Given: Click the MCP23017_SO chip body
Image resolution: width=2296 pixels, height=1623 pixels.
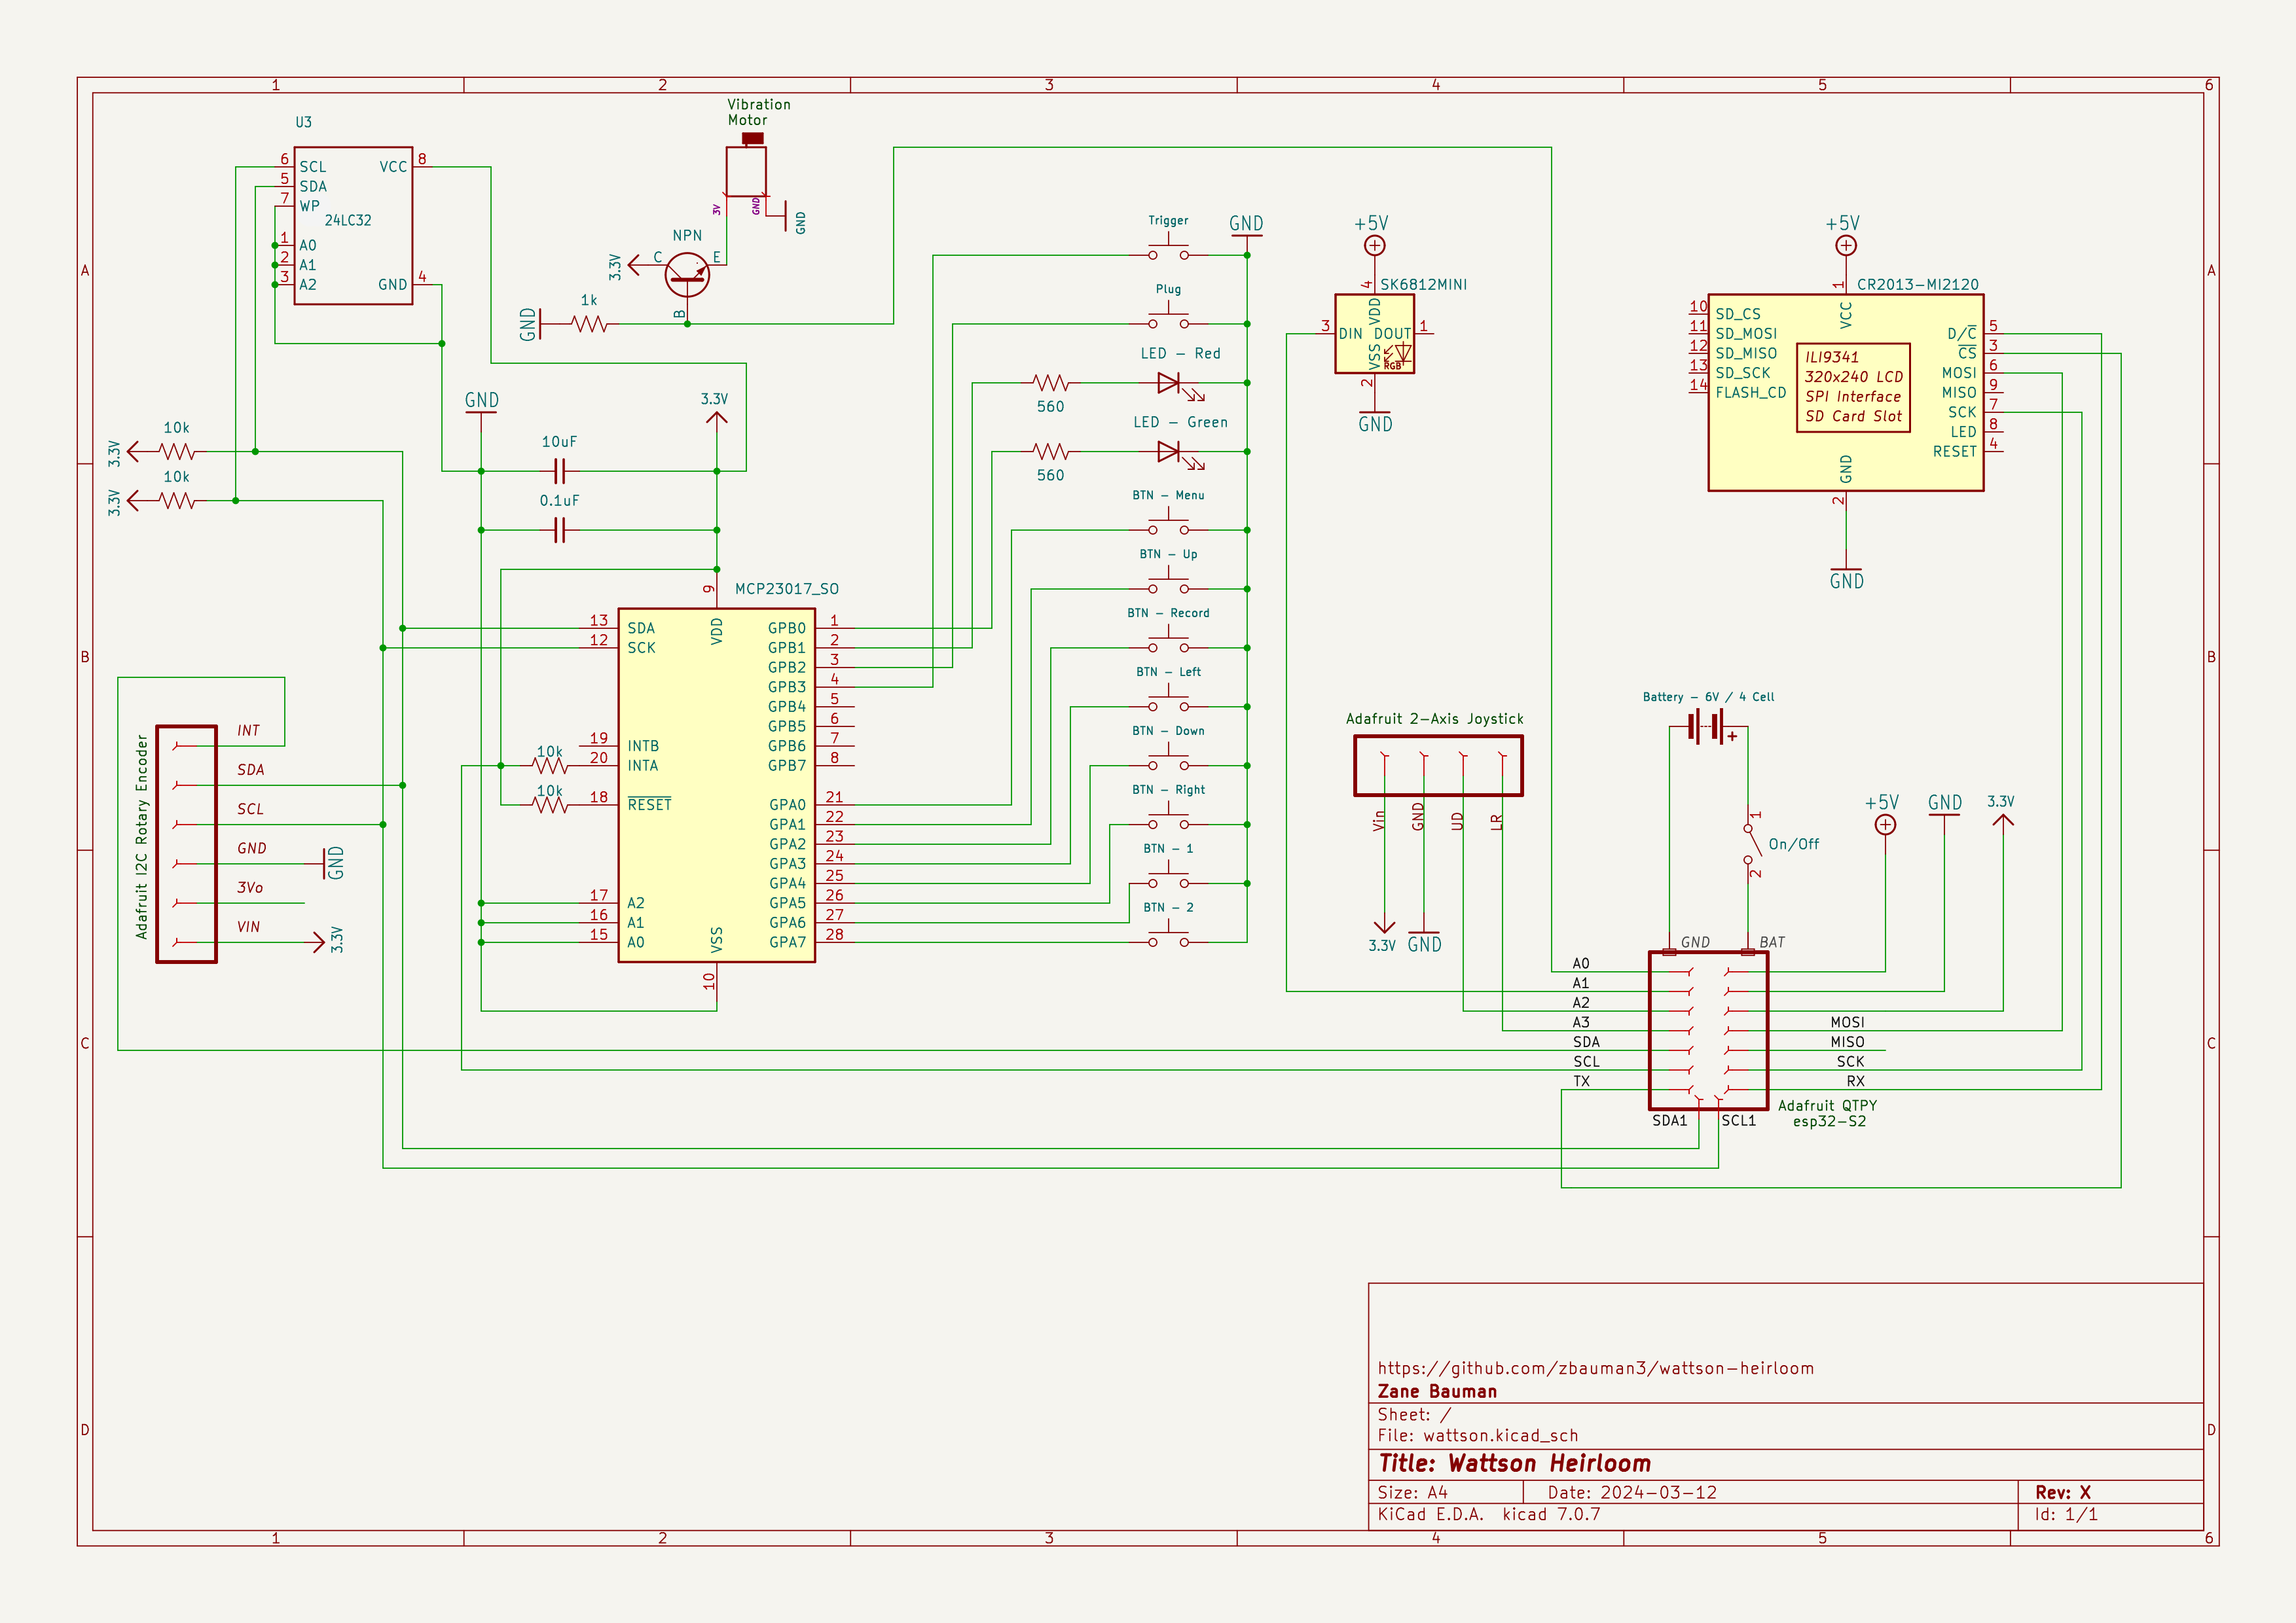Looking at the screenshot, I should [x=716, y=785].
